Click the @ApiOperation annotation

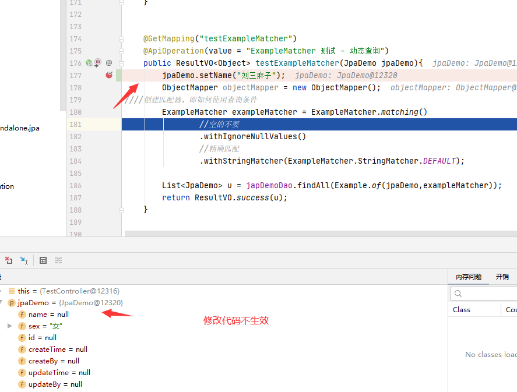point(174,51)
